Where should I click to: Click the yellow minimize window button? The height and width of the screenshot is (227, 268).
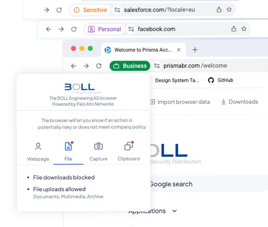click(82, 49)
